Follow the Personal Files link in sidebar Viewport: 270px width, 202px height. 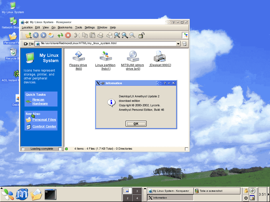44,120
